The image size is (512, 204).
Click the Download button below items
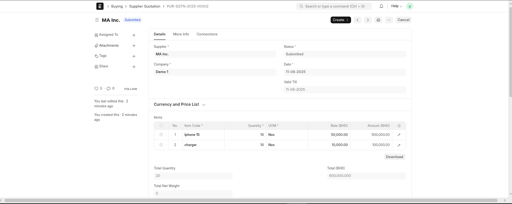pyautogui.click(x=394, y=157)
